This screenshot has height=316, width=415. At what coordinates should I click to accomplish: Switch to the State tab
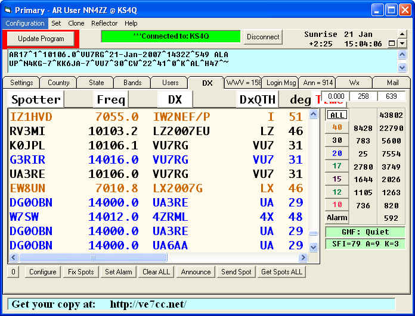click(x=96, y=83)
